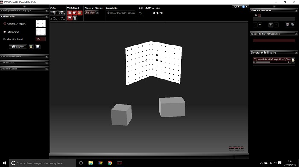Move scan up with the up arrow
The width and height of the screenshot is (299, 167).
point(255,25)
